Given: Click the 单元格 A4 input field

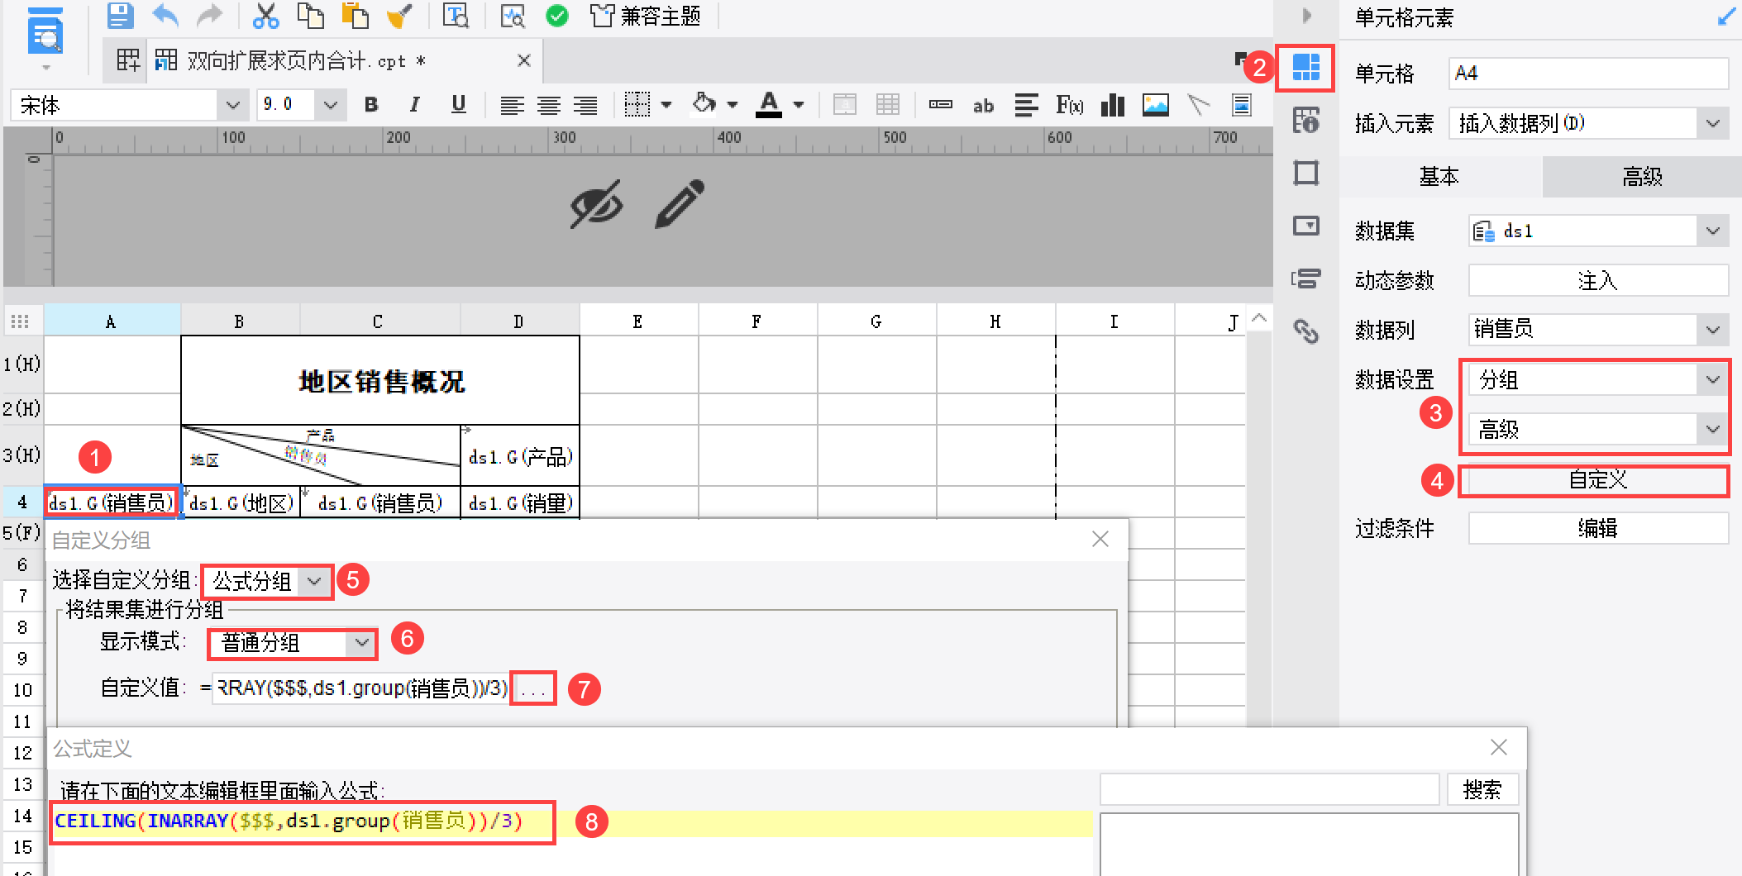Looking at the screenshot, I should (1588, 74).
